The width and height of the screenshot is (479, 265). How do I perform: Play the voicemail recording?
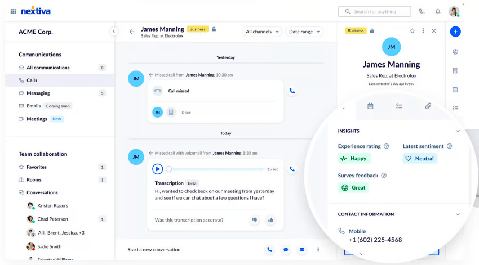(157, 169)
